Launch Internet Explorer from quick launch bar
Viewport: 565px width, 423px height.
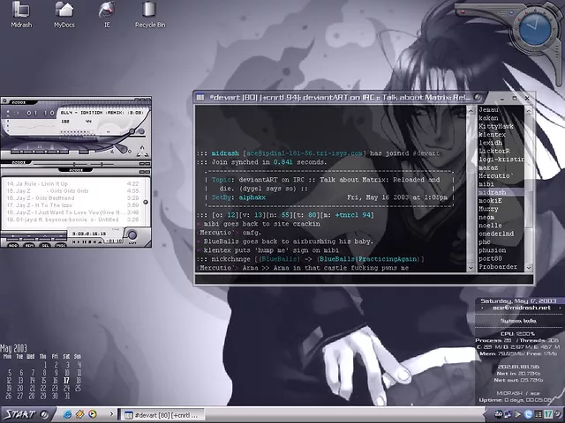click(67, 414)
